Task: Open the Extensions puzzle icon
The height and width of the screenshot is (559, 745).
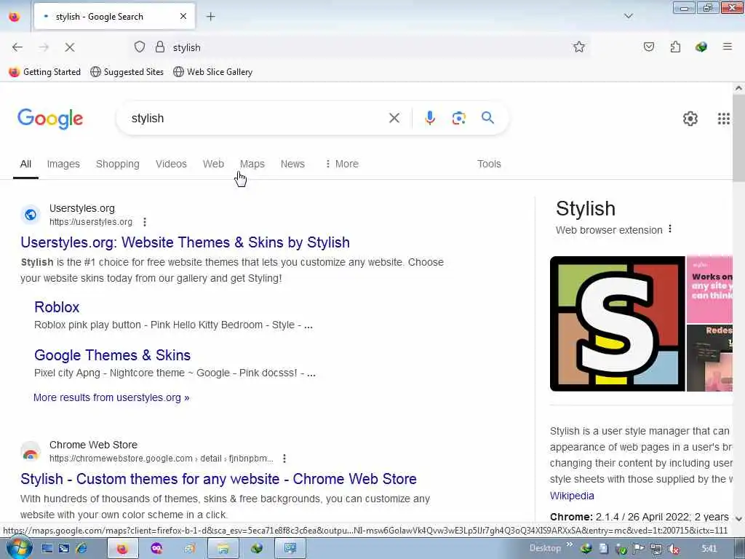Action: click(675, 47)
